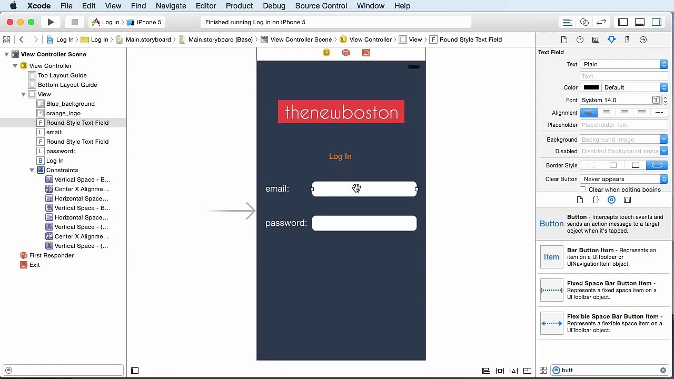Collapse the Constraints group
This screenshot has height=379, width=674.
[x=32, y=170]
